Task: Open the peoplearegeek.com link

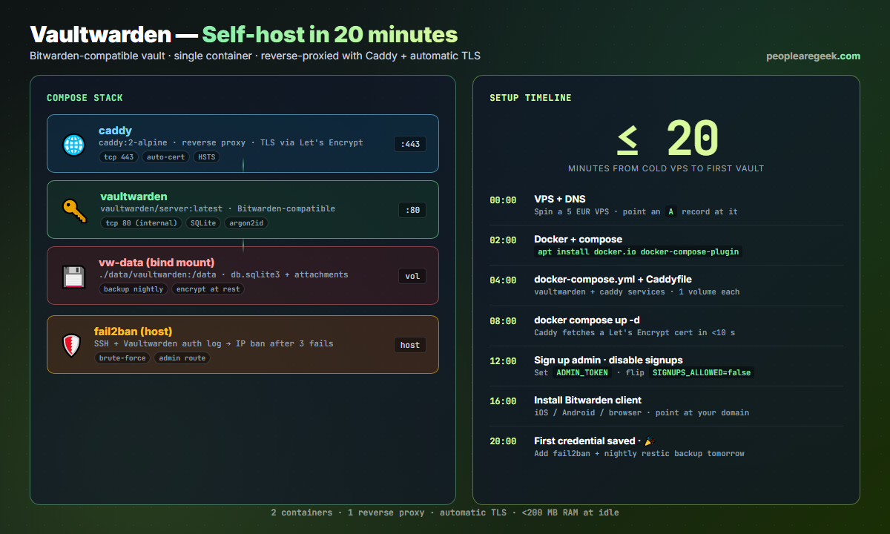Action: click(x=814, y=56)
